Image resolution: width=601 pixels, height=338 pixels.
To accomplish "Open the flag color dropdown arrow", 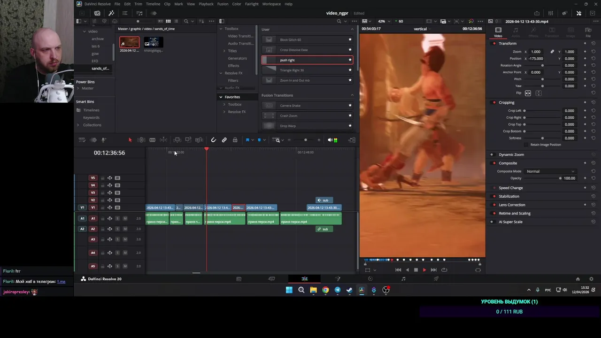I will tap(253, 140).
